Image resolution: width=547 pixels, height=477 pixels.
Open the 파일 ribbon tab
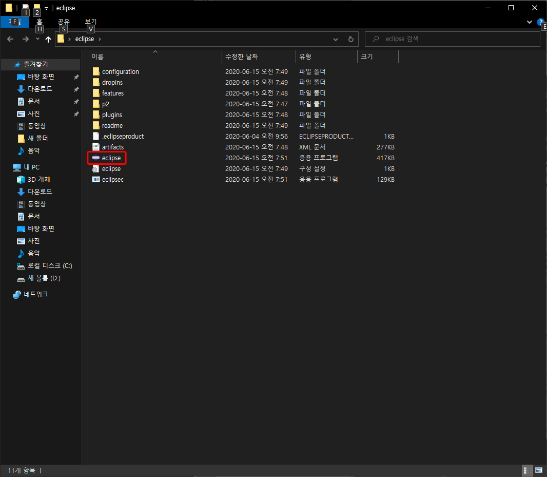pyautogui.click(x=15, y=22)
